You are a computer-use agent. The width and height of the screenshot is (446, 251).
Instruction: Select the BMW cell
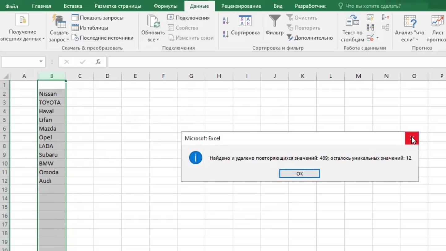(52, 163)
